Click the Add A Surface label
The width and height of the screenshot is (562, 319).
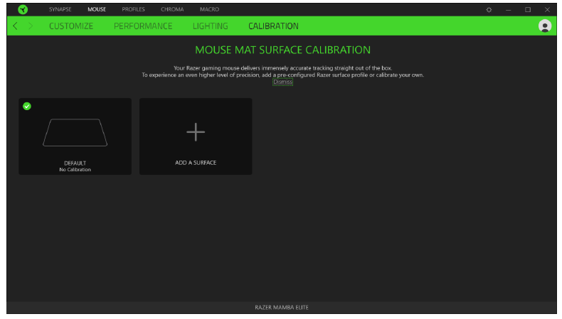tap(196, 163)
